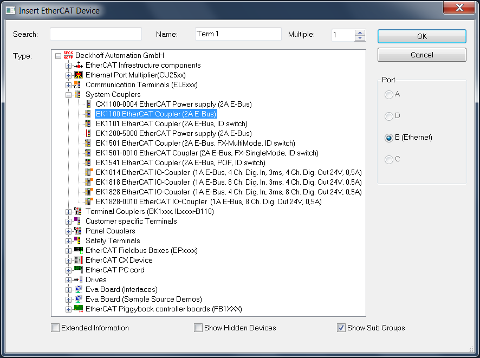This screenshot has height=358, width=480.
Task: Expand EtherCAT Infrastructure components
Action: click(69, 66)
